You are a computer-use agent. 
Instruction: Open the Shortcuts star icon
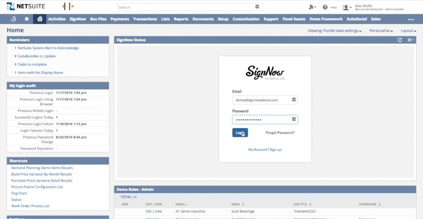click(26, 19)
